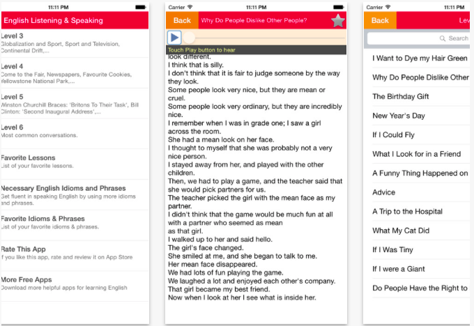Viewport: 474px width, 326px height.
Task: Open Level 6 common conversations
Action: (x=75, y=134)
